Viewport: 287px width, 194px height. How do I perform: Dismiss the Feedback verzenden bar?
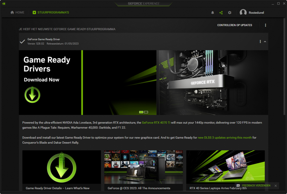pyautogui.click(x=276, y=186)
